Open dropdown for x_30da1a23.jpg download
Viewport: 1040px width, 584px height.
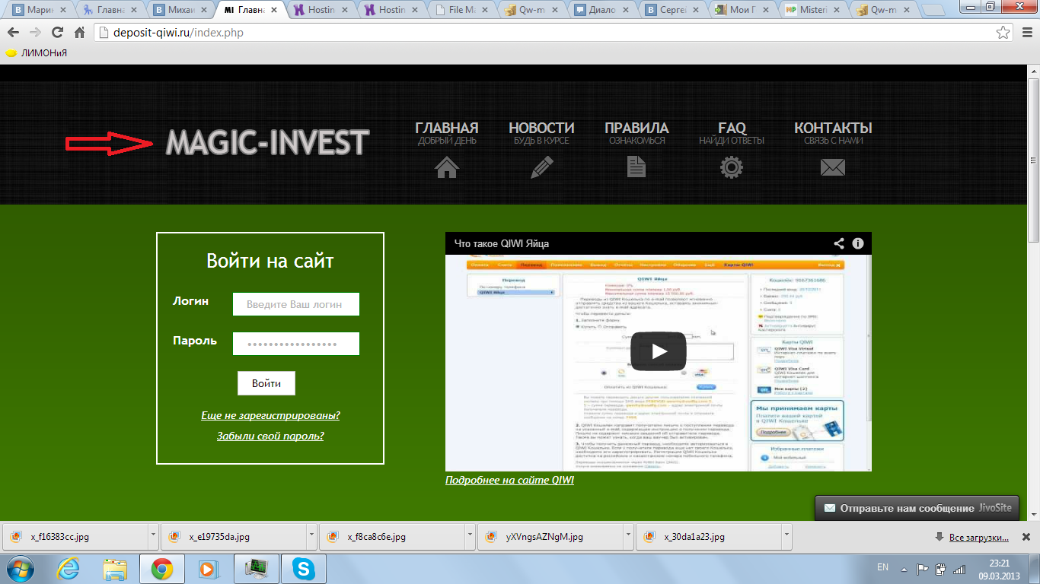click(786, 536)
